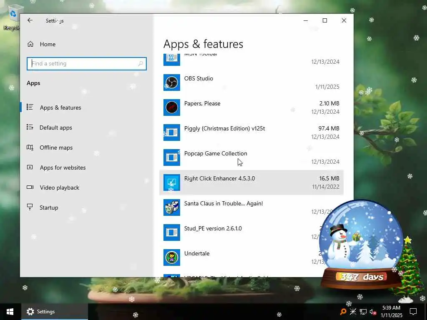Select Stud_PE version 2.6.1.0 entry
Image resolution: width=427 pixels, height=320 pixels.
tap(251, 232)
